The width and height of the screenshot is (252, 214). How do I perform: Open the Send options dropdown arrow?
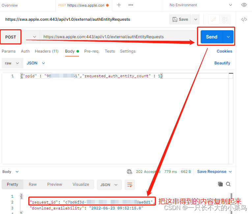228,37
